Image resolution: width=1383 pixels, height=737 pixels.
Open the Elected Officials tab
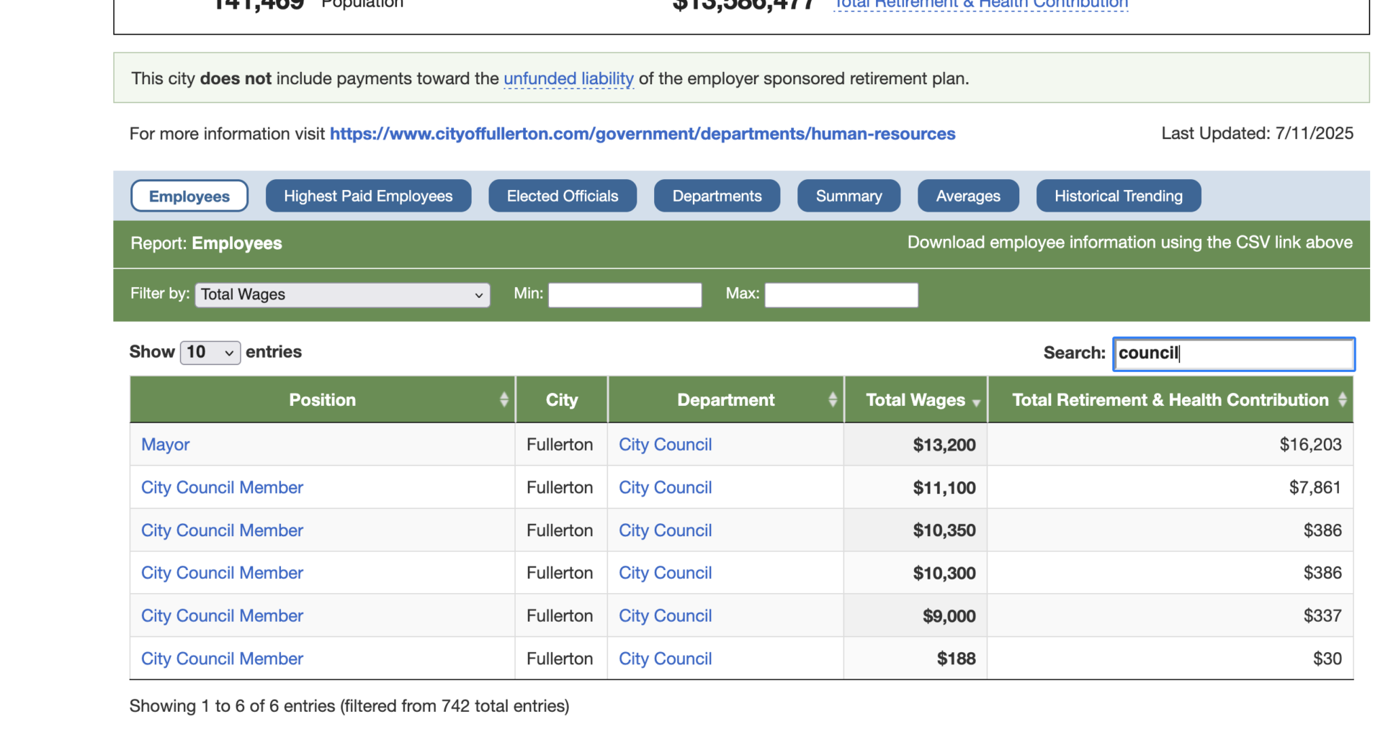click(562, 195)
